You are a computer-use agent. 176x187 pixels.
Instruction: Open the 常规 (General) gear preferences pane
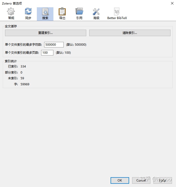11,14
